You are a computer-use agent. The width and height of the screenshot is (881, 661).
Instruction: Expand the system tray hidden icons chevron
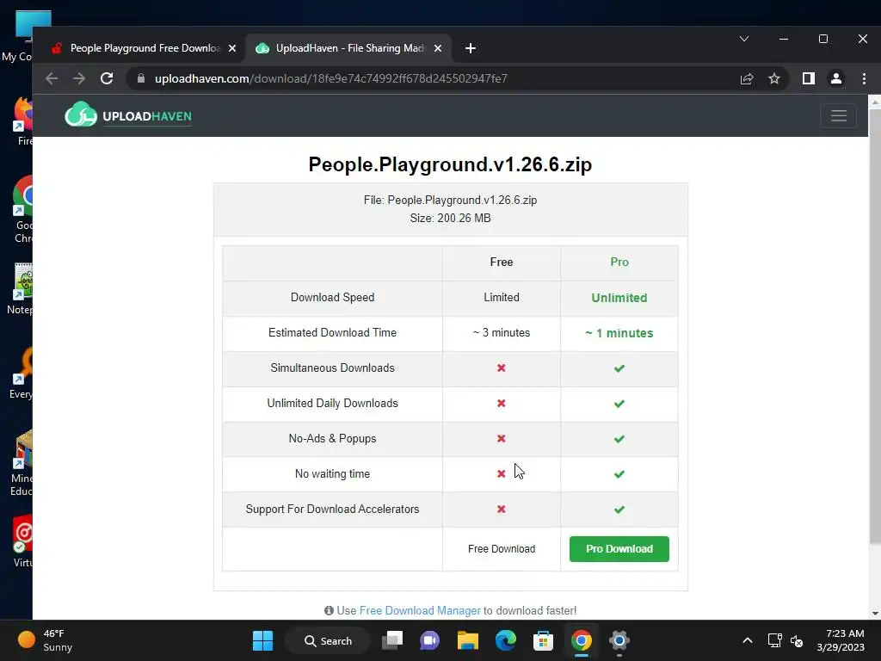(x=748, y=640)
